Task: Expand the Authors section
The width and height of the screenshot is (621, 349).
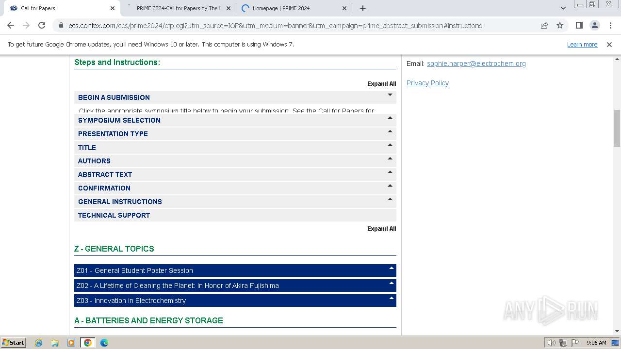Action: tap(235, 161)
